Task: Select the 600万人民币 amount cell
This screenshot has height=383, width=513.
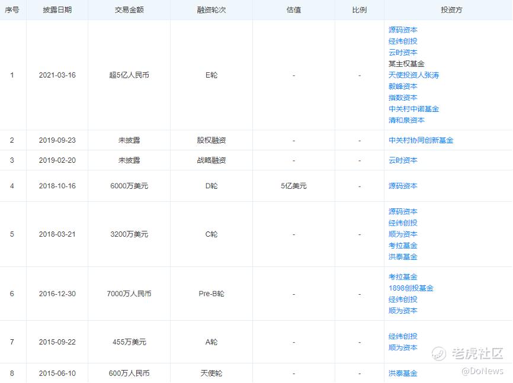Action: 129,373
